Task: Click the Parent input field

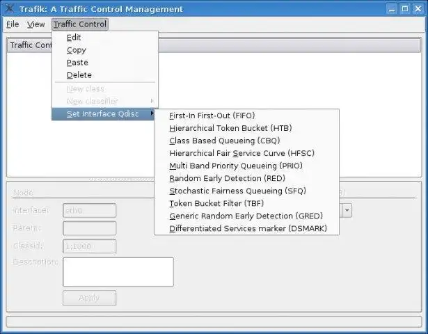Action: tap(90, 228)
